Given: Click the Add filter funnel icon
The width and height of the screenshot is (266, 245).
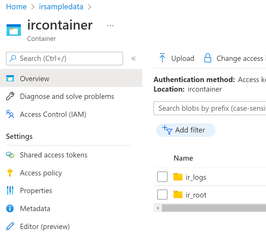Looking at the screenshot, I should pyautogui.click(x=167, y=130).
